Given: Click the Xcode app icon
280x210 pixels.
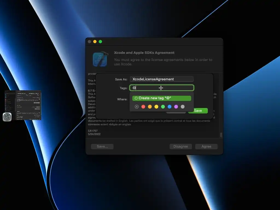Looking at the screenshot, I should tap(100, 59).
